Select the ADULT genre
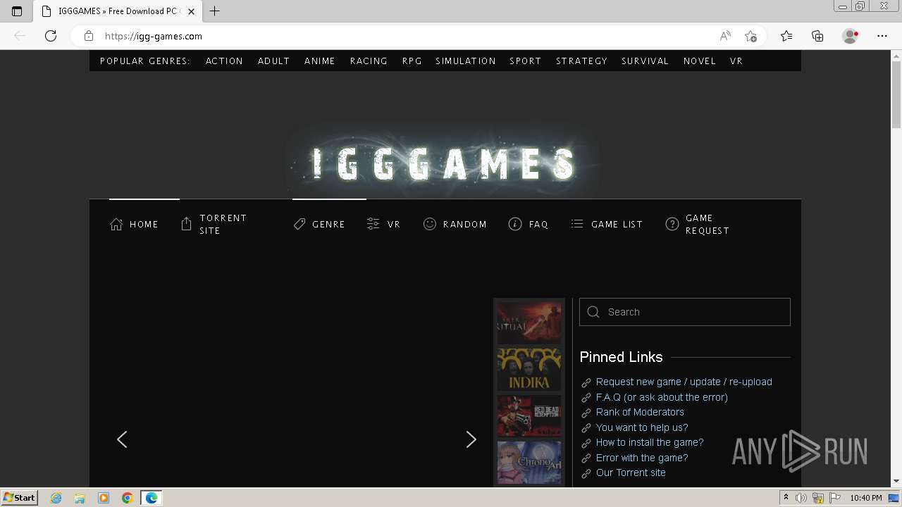This screenshot has width=902, height=507. click(x=273, y=61)
